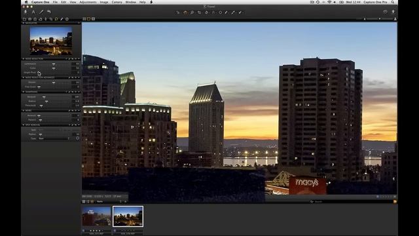419x236 pixels.
Task: Adjust the thumbnail zoom slider at top right
Action: pos(380,19)
